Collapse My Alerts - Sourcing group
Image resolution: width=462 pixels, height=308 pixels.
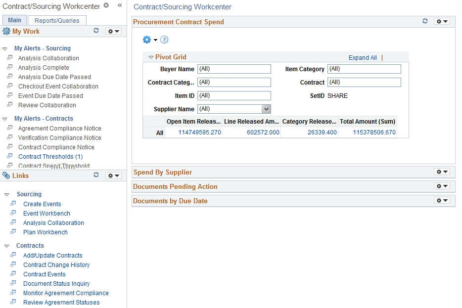pyautogui.click(x=5, y=48)
